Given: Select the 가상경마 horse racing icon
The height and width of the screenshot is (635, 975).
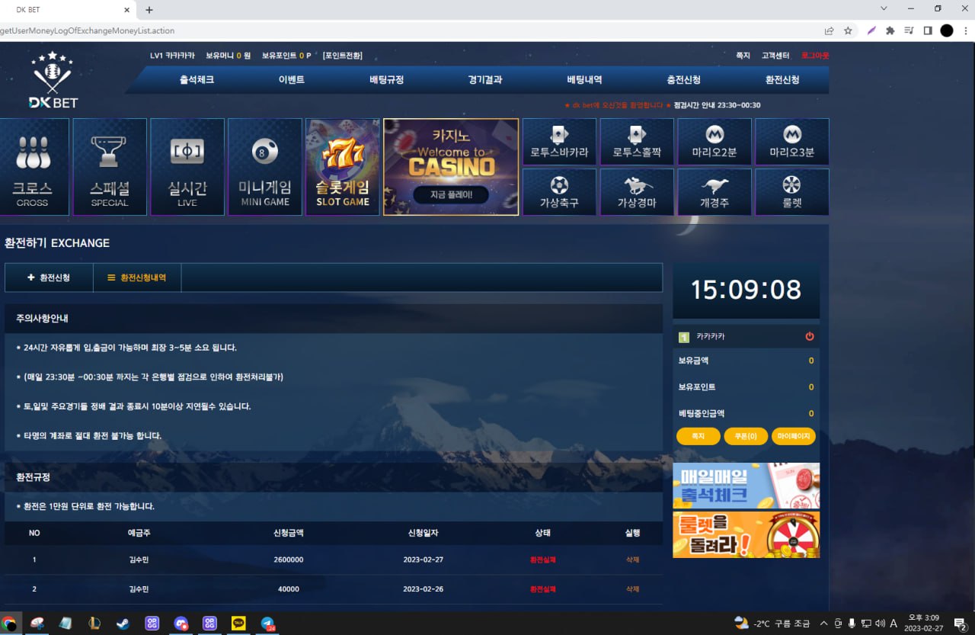Looking at the screenshot, I should (x=637, y=192).
